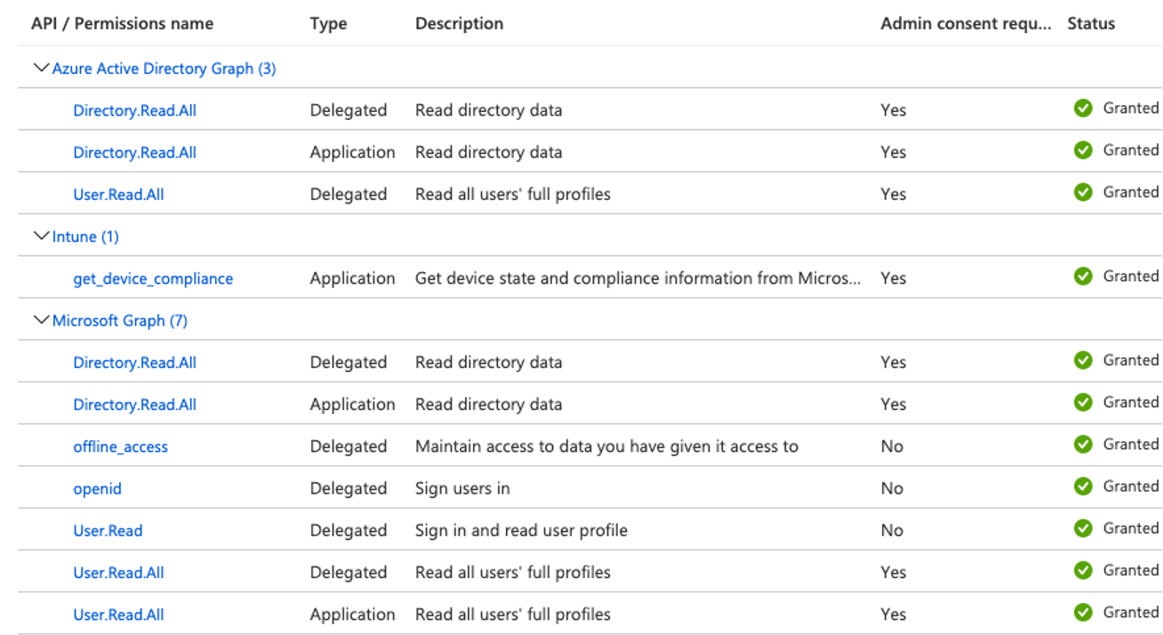Click 'Granted' text in the openid row
1163x635 pixels.
1131,486
